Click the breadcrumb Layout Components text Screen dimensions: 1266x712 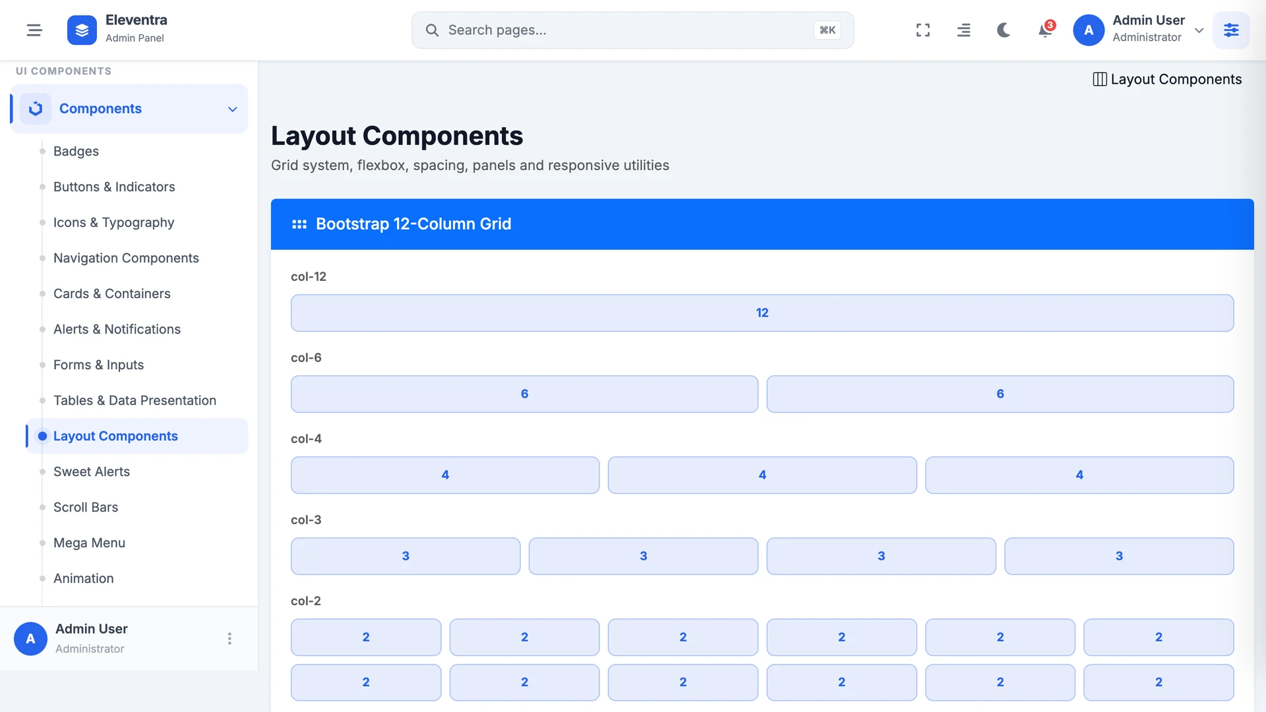click(x=1176, y=79)
